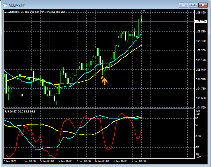This screenshot has height=167, width=211.
Task: Click the AUDJPY,H1 OHLC values header text
Action: (x=37, y=12)
